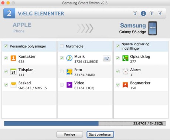
Task: Click the green Opkaldslog phone icon
Action: 125,58
